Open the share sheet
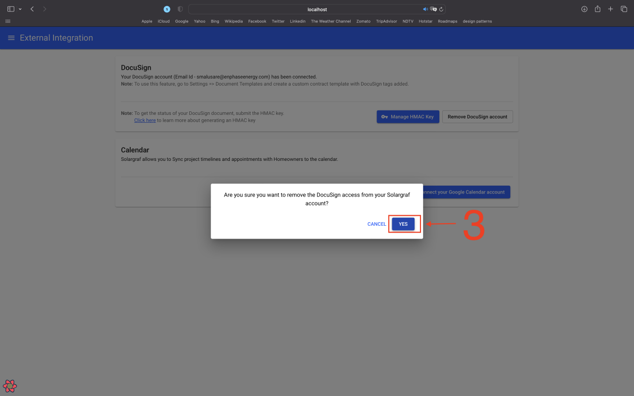Screen dimensions: 634x396 597,8
